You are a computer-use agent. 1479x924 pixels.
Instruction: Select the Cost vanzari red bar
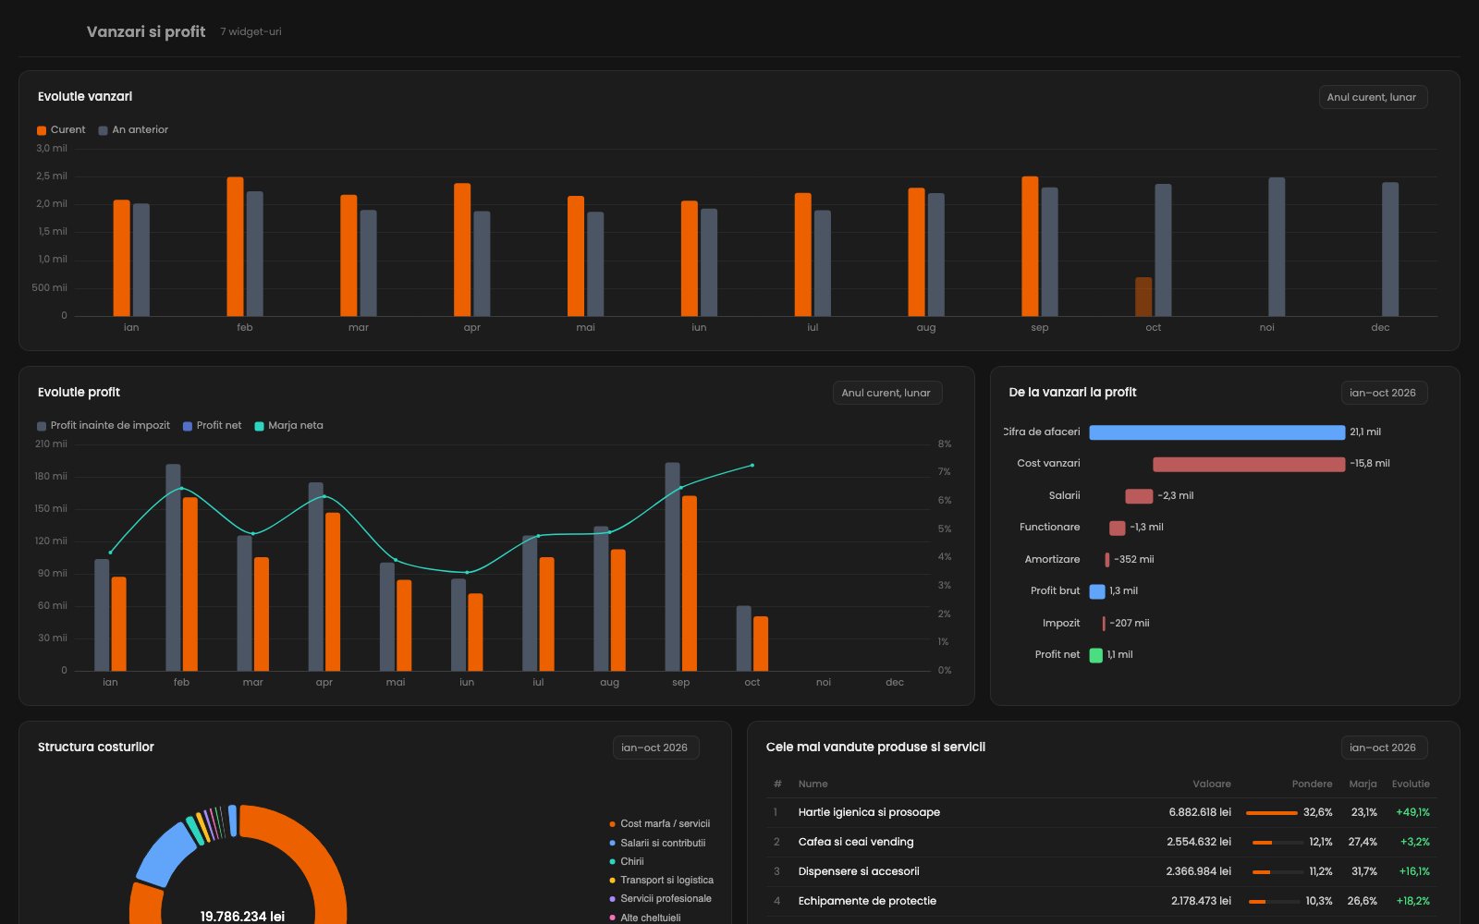(1249, 464)
